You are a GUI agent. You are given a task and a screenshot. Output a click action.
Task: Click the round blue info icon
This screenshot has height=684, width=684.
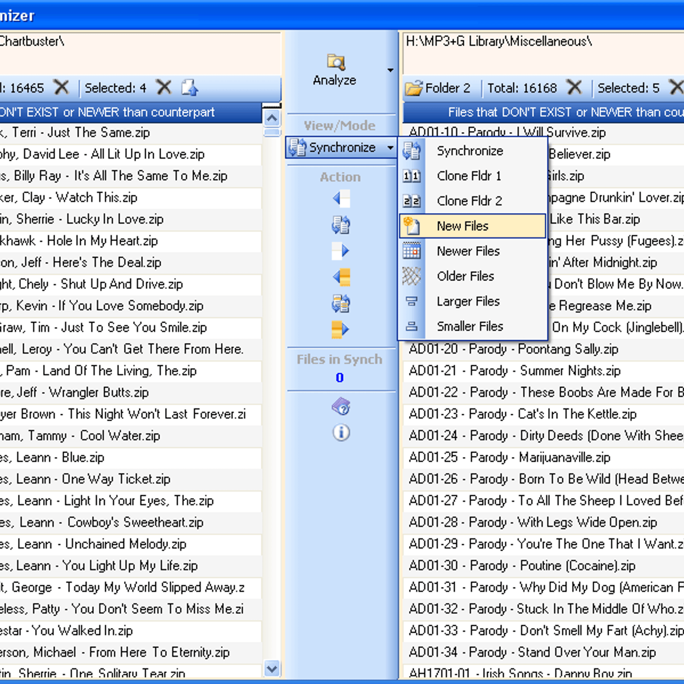click(x=341, y=433)
